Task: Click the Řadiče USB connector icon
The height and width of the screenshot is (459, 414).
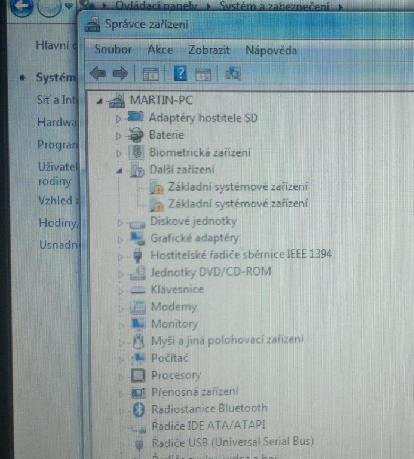Action: pos(139,443)
